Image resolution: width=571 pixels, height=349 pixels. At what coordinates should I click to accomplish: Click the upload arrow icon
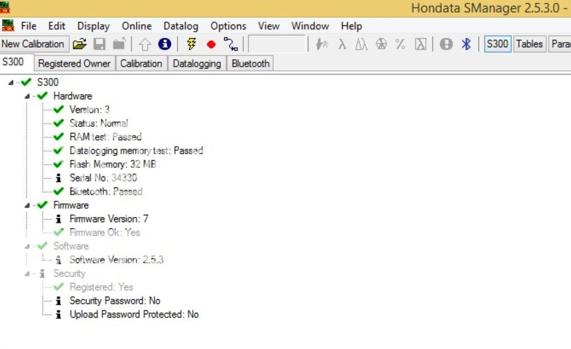click(x=145, y=44)
